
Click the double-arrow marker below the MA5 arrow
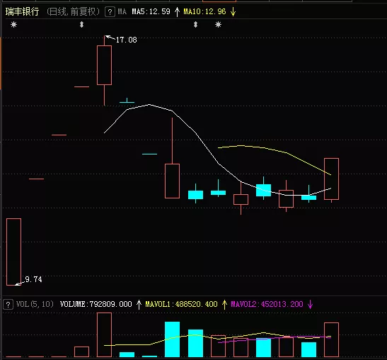[195, 25]
